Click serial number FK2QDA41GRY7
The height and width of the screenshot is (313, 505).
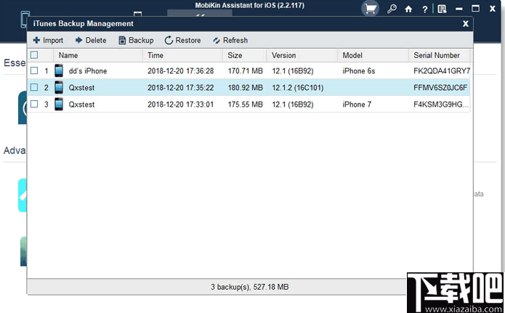click(442, 71)
